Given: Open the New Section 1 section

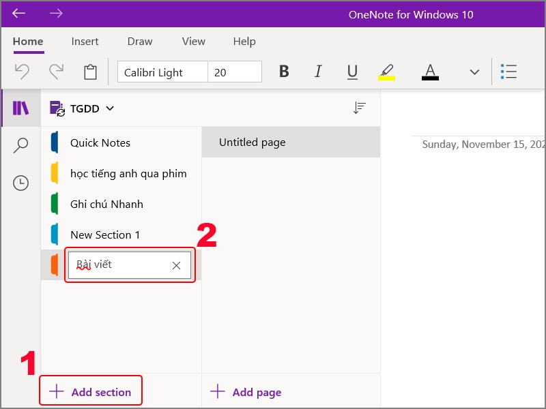Looking at the screenshot, I should [121, 234].
